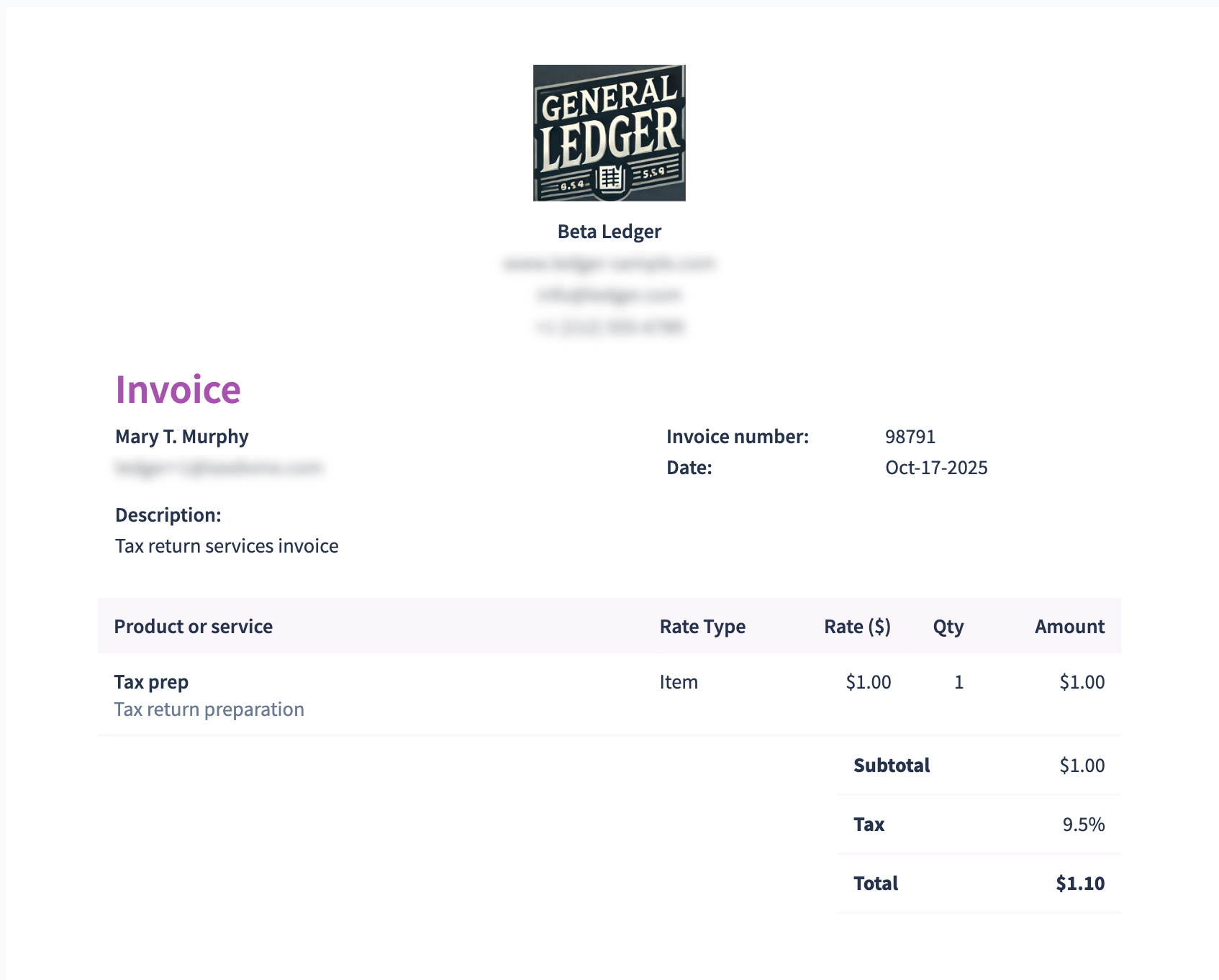Click the Tax return preparation item description
The height and width of the screenshot is (980, 1219).
[209, 709]
